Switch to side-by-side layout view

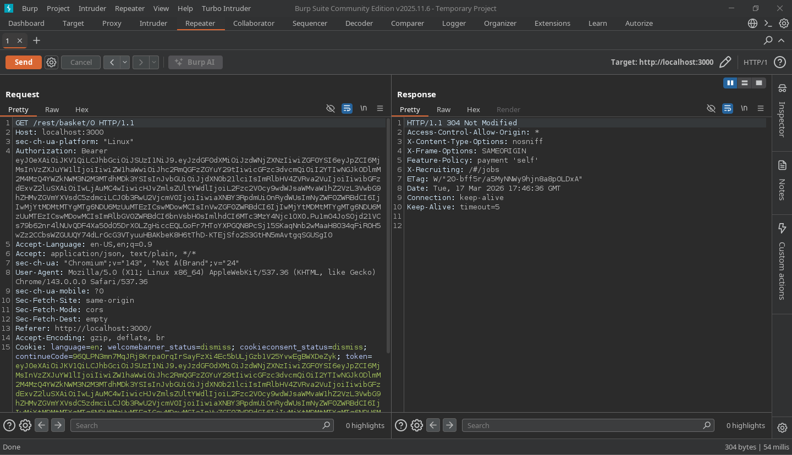click(x=730, y=83)
